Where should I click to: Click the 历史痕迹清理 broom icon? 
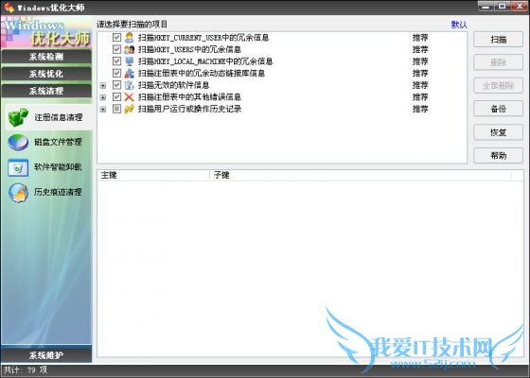18,193
